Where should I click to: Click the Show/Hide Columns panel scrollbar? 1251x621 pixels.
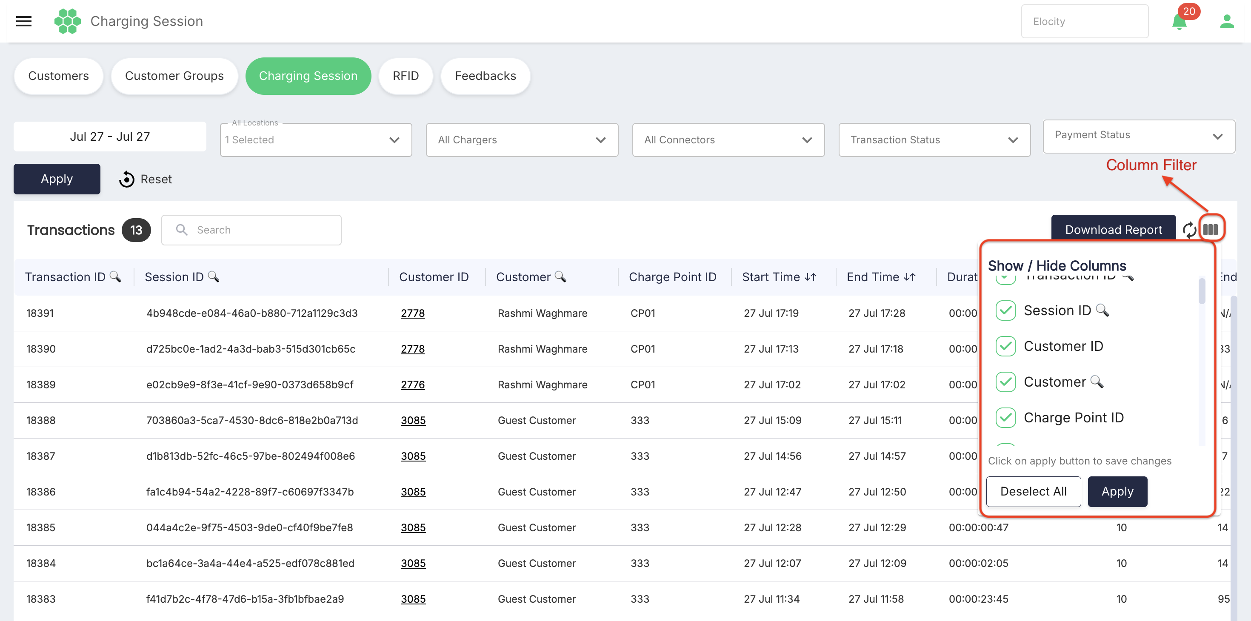point(1202,291)
